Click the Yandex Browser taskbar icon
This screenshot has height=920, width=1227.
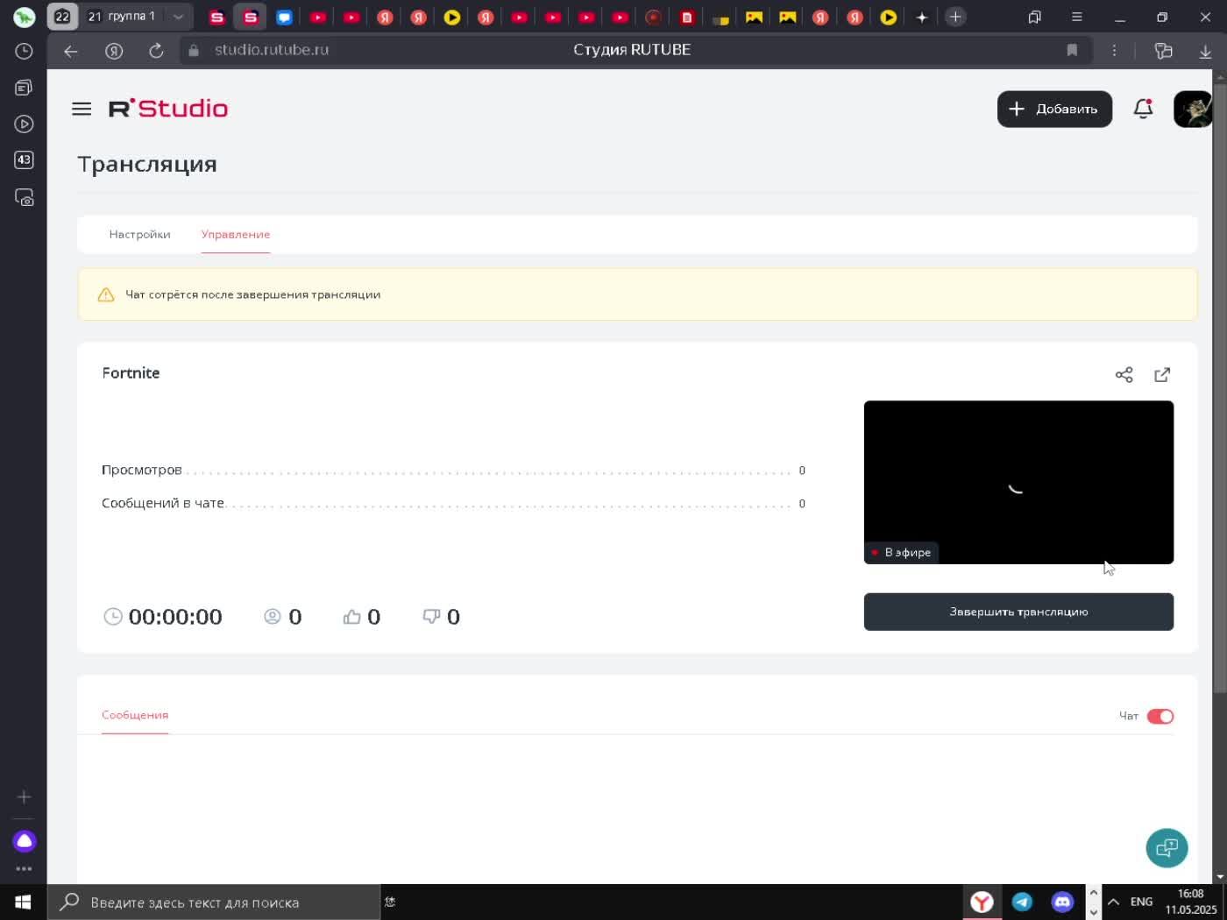[x=982, y=902]
